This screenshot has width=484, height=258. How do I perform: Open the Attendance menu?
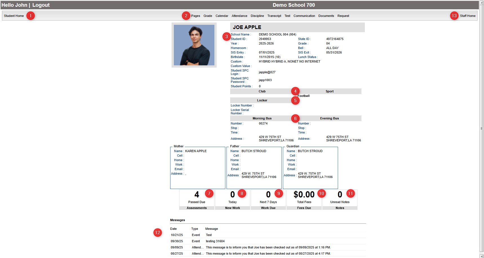click(239, 16)
